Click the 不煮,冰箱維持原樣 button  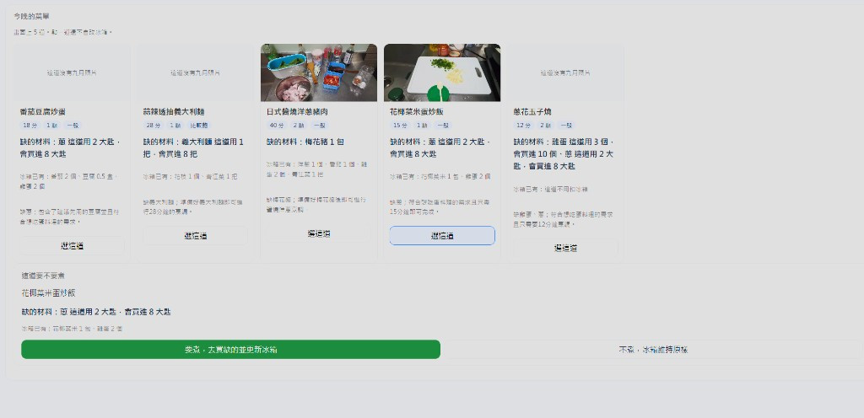click(x=653, y=349)
